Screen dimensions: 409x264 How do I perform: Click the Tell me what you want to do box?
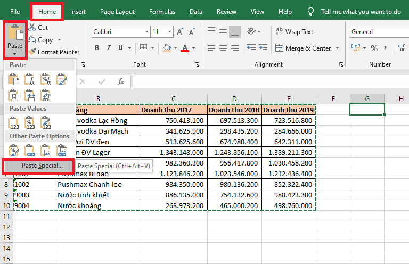click(x=361, y=11)
